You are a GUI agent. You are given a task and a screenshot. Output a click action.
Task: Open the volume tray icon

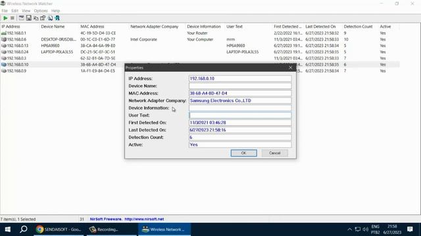pyautogui.click(x=366, y=229)
